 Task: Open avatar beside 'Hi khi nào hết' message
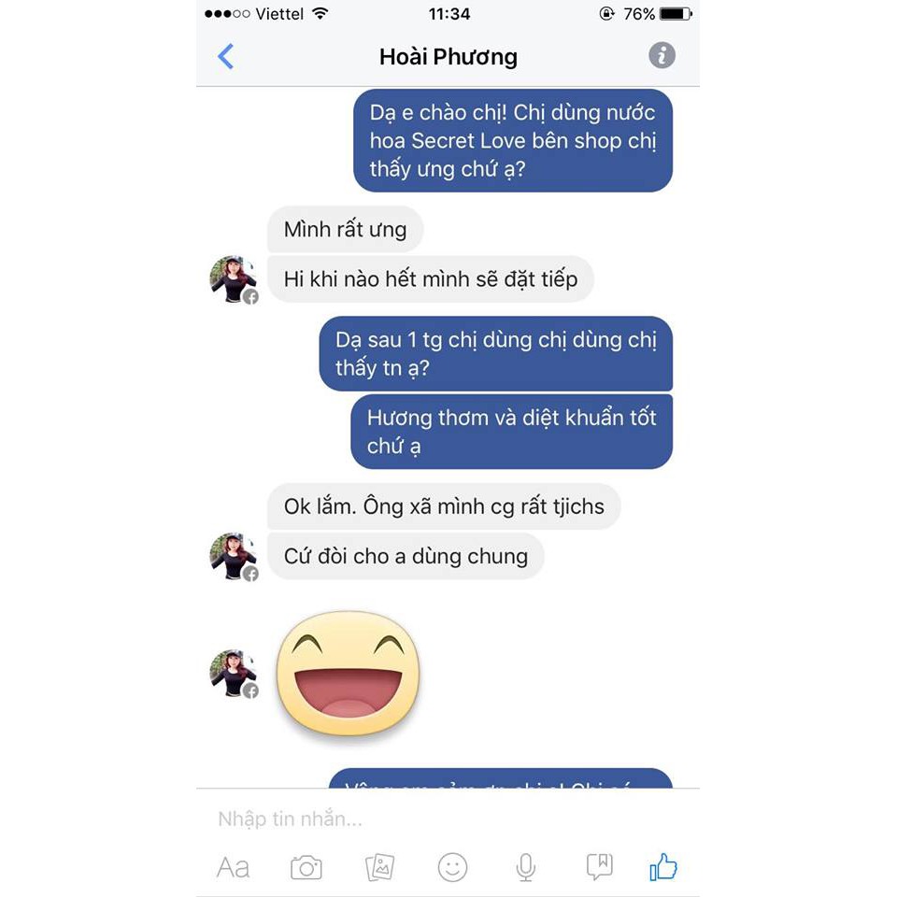tap(234, 279)
